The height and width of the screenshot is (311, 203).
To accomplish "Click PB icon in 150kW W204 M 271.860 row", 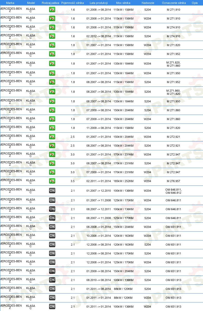I will pyautogui.click(x=52, y=119).
